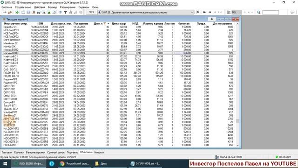
Task: Switch to the Новости tab
Action: (x=99, y=153)
